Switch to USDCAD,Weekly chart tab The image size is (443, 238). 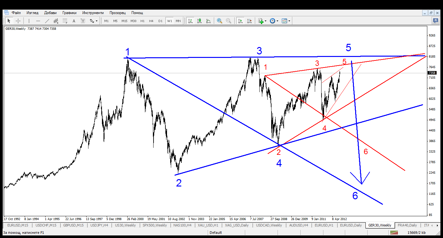pyautogui.click(x=270, y=225)
